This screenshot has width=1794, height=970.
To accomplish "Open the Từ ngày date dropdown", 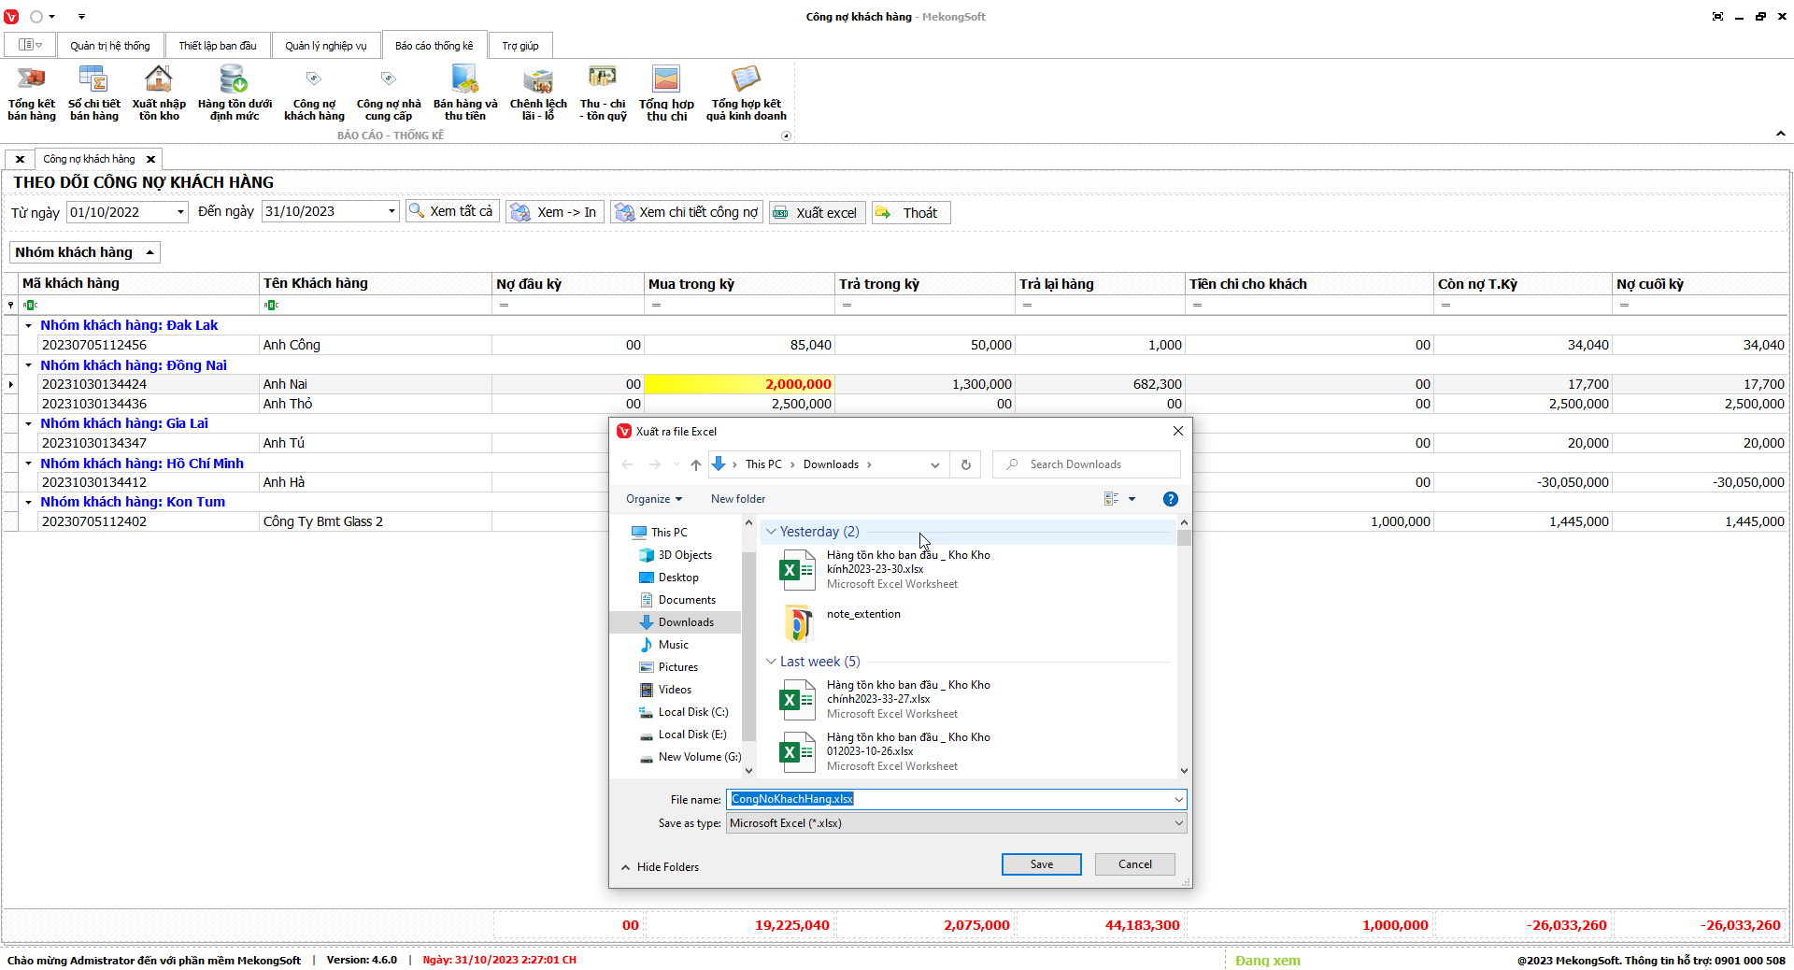I will click(180, 212).
